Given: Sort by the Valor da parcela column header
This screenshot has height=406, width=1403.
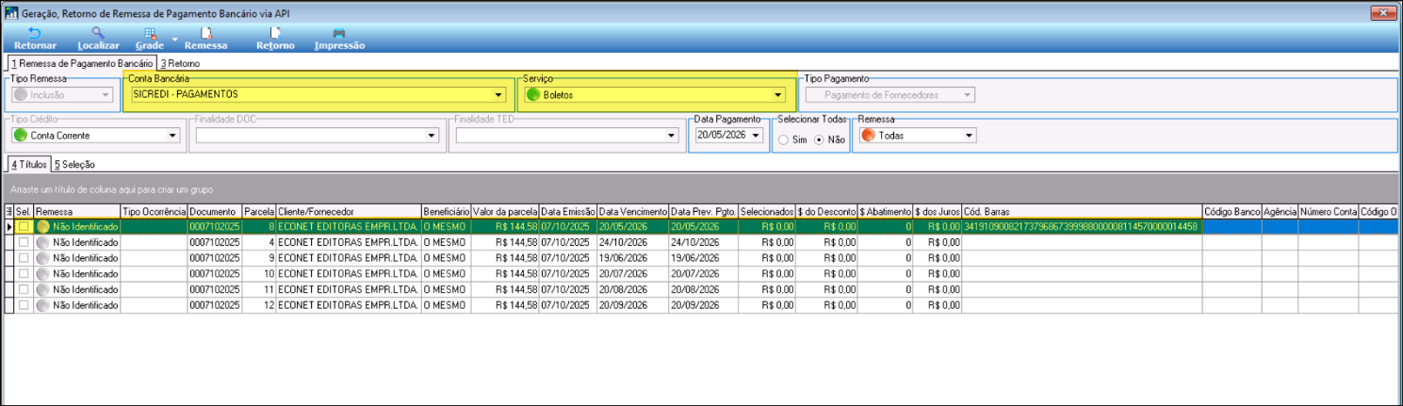Looking at the screenshot, I should 504,211.
